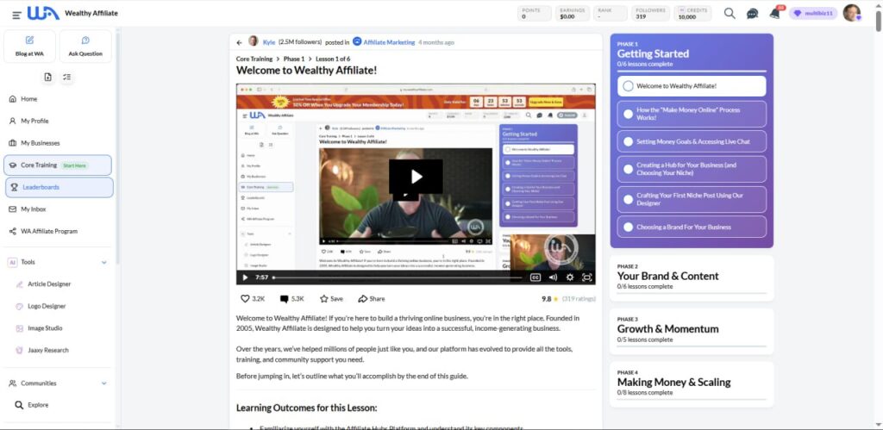Click the Followers 319 box
This screenshot has width=883, height=430.
point(649,14)
